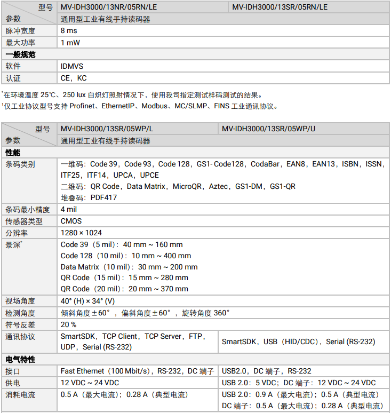Select the 电气特性 section heading
This screenshot has height=413, width=391.
[x=20, y=359]
